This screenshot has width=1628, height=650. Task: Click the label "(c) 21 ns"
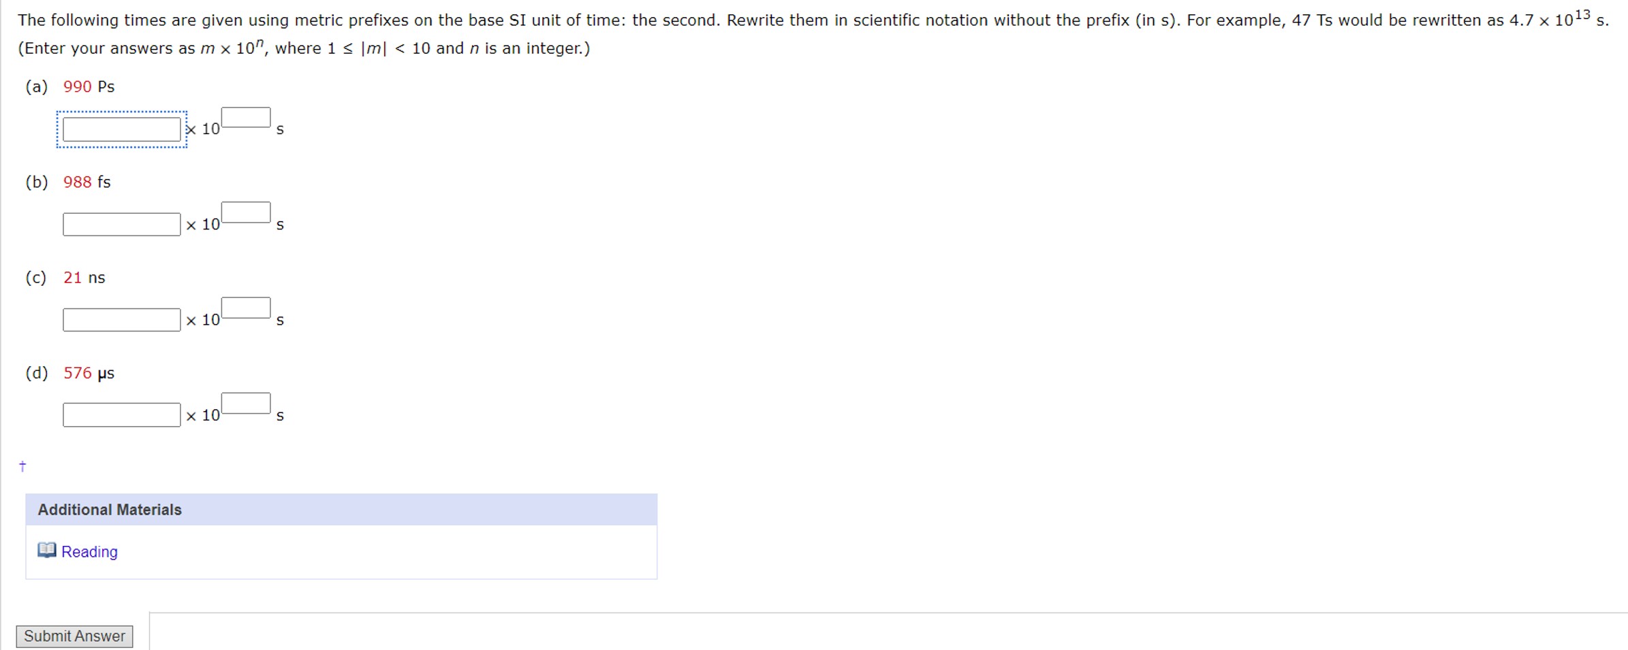point(65,277)
